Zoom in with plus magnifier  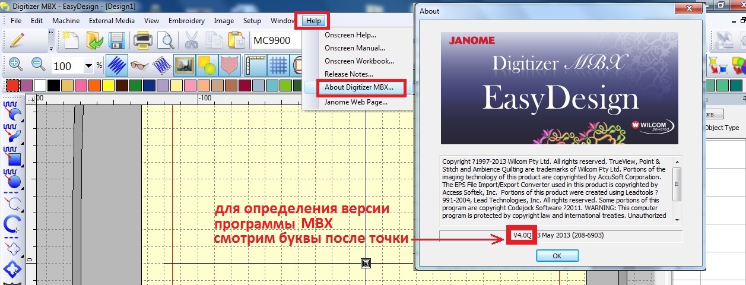click(x=15, y=64)
